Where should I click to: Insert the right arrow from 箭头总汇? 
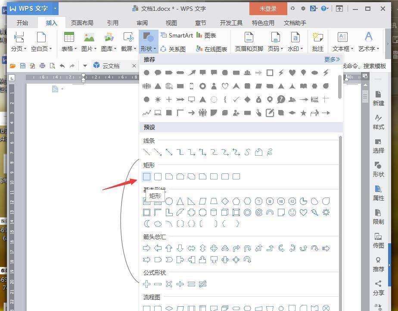(147, 248)
